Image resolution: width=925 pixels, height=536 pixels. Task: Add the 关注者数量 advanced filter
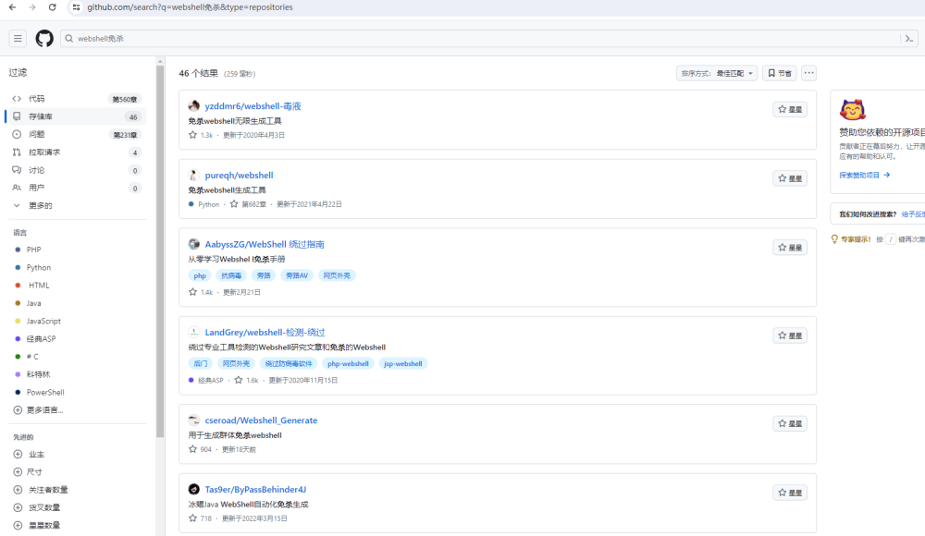41,490
